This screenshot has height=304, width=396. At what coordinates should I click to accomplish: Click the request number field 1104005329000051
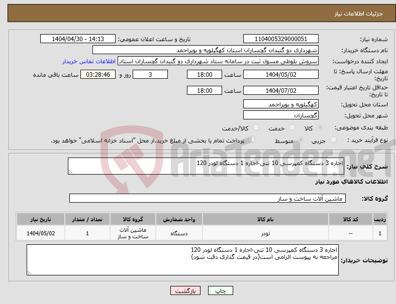(280, 39)
